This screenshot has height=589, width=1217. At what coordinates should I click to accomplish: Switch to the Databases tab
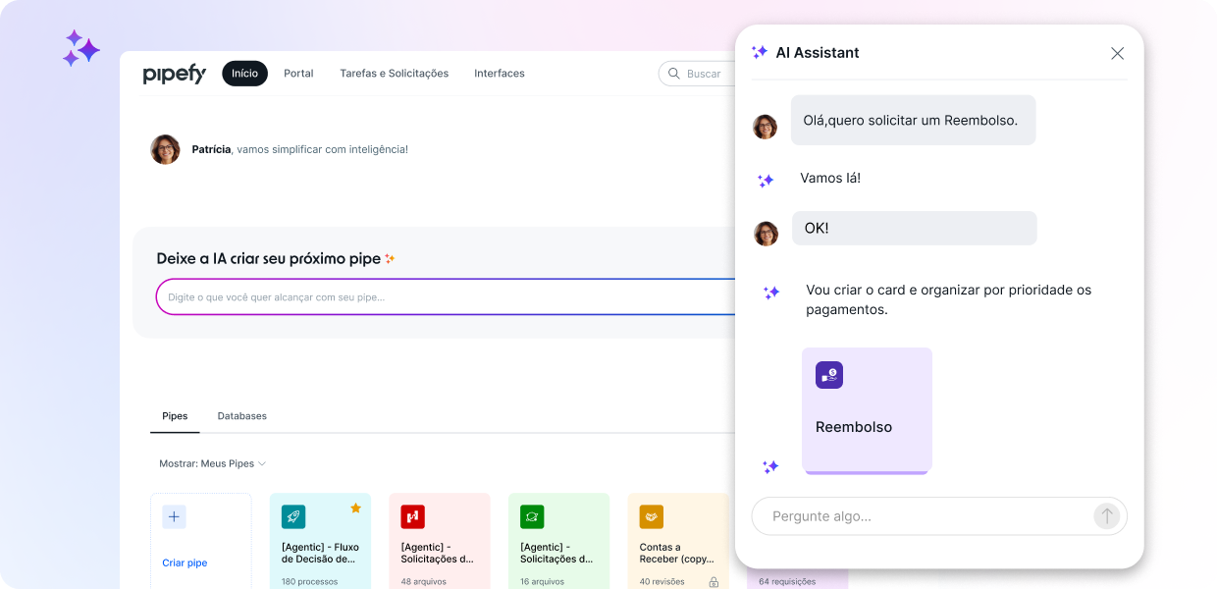tap(241, 416)
